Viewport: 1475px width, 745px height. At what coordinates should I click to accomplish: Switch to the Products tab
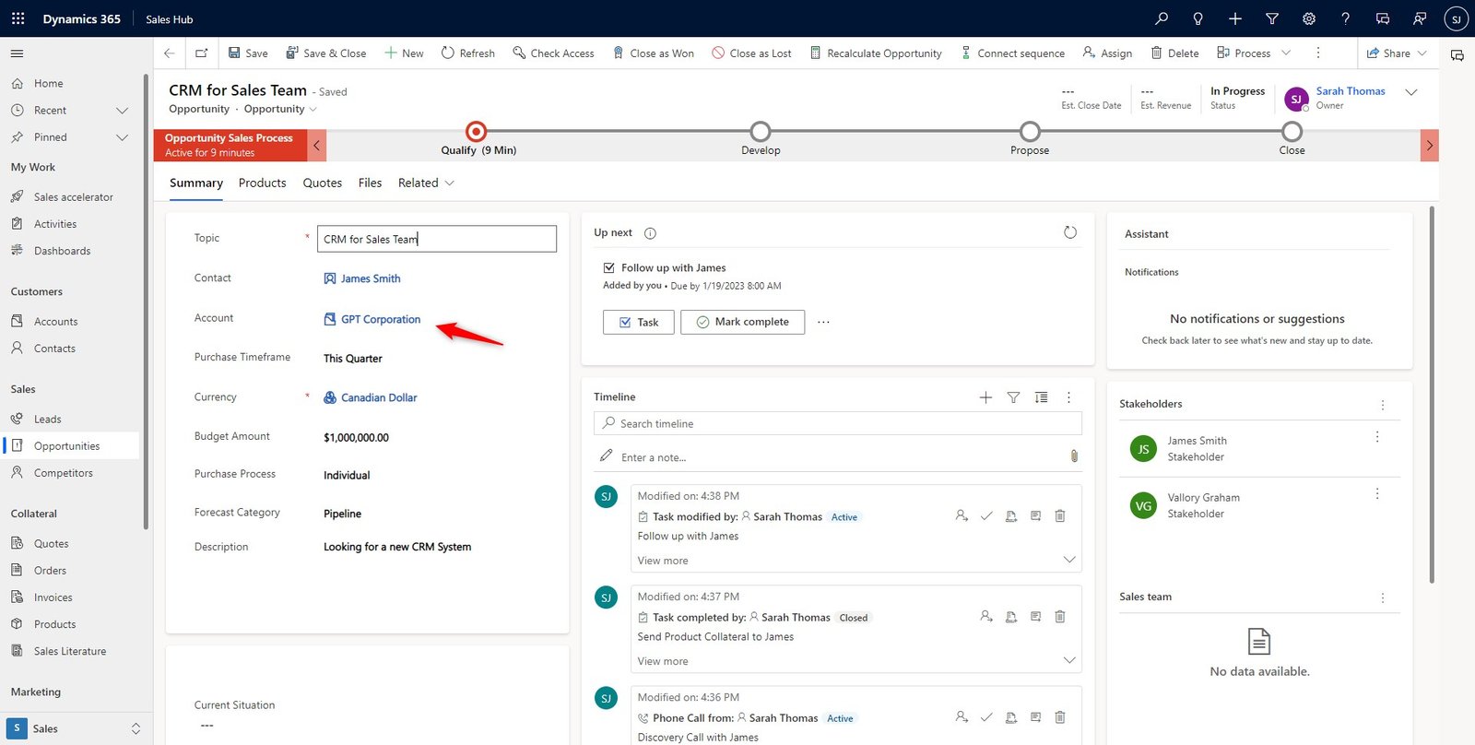pyautogui.click(x=262, y=183)
